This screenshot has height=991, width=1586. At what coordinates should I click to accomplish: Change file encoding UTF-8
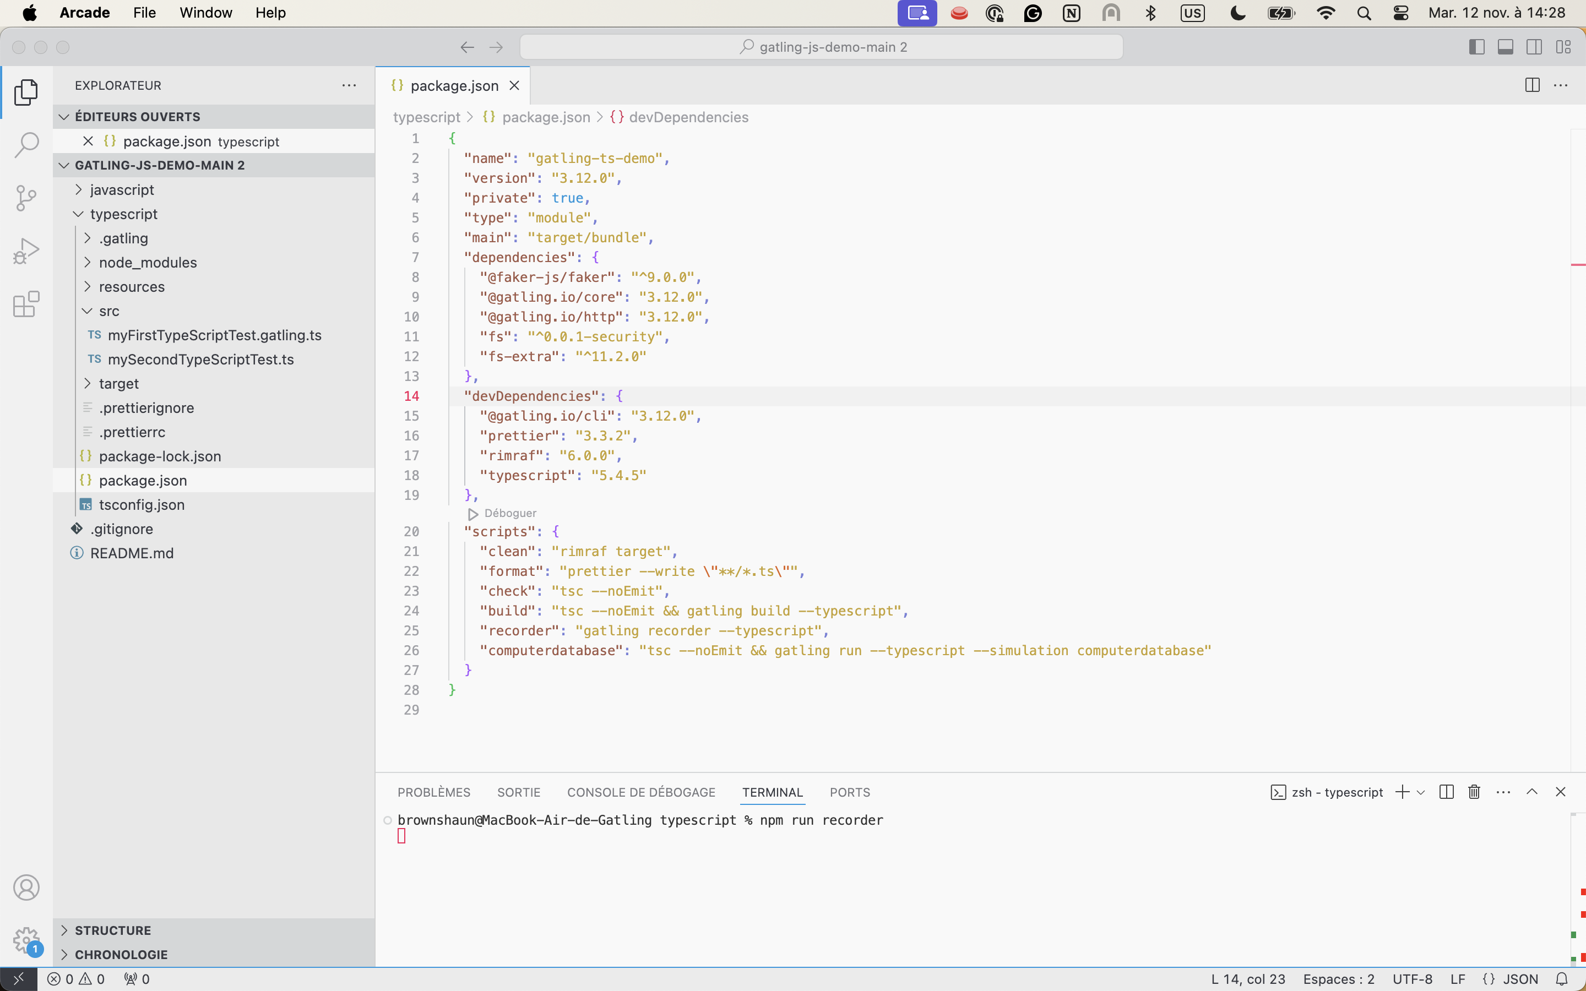pyautogui.click(x=1413, y=978)
